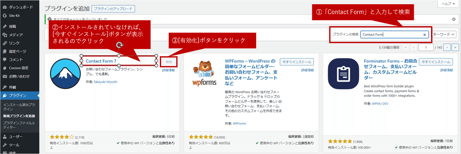Viewport: 461px width, 154px height.
Task: Click the Contact Form 7 Mt. Fuji icon
Action: pyautogui.click(x=65, y=74)
